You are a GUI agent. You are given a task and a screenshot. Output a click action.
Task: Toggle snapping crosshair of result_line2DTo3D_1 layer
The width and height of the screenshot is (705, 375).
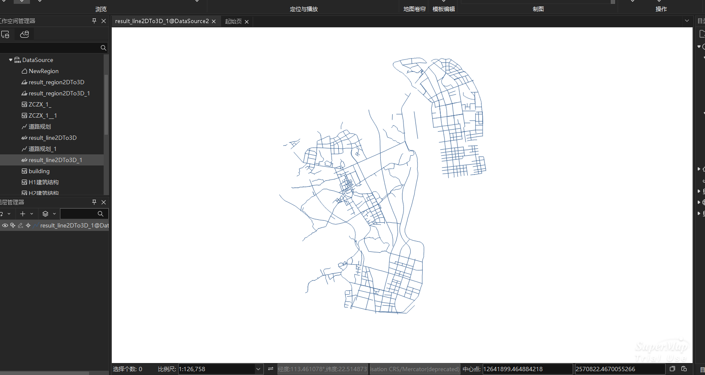[x=28, y=225]
